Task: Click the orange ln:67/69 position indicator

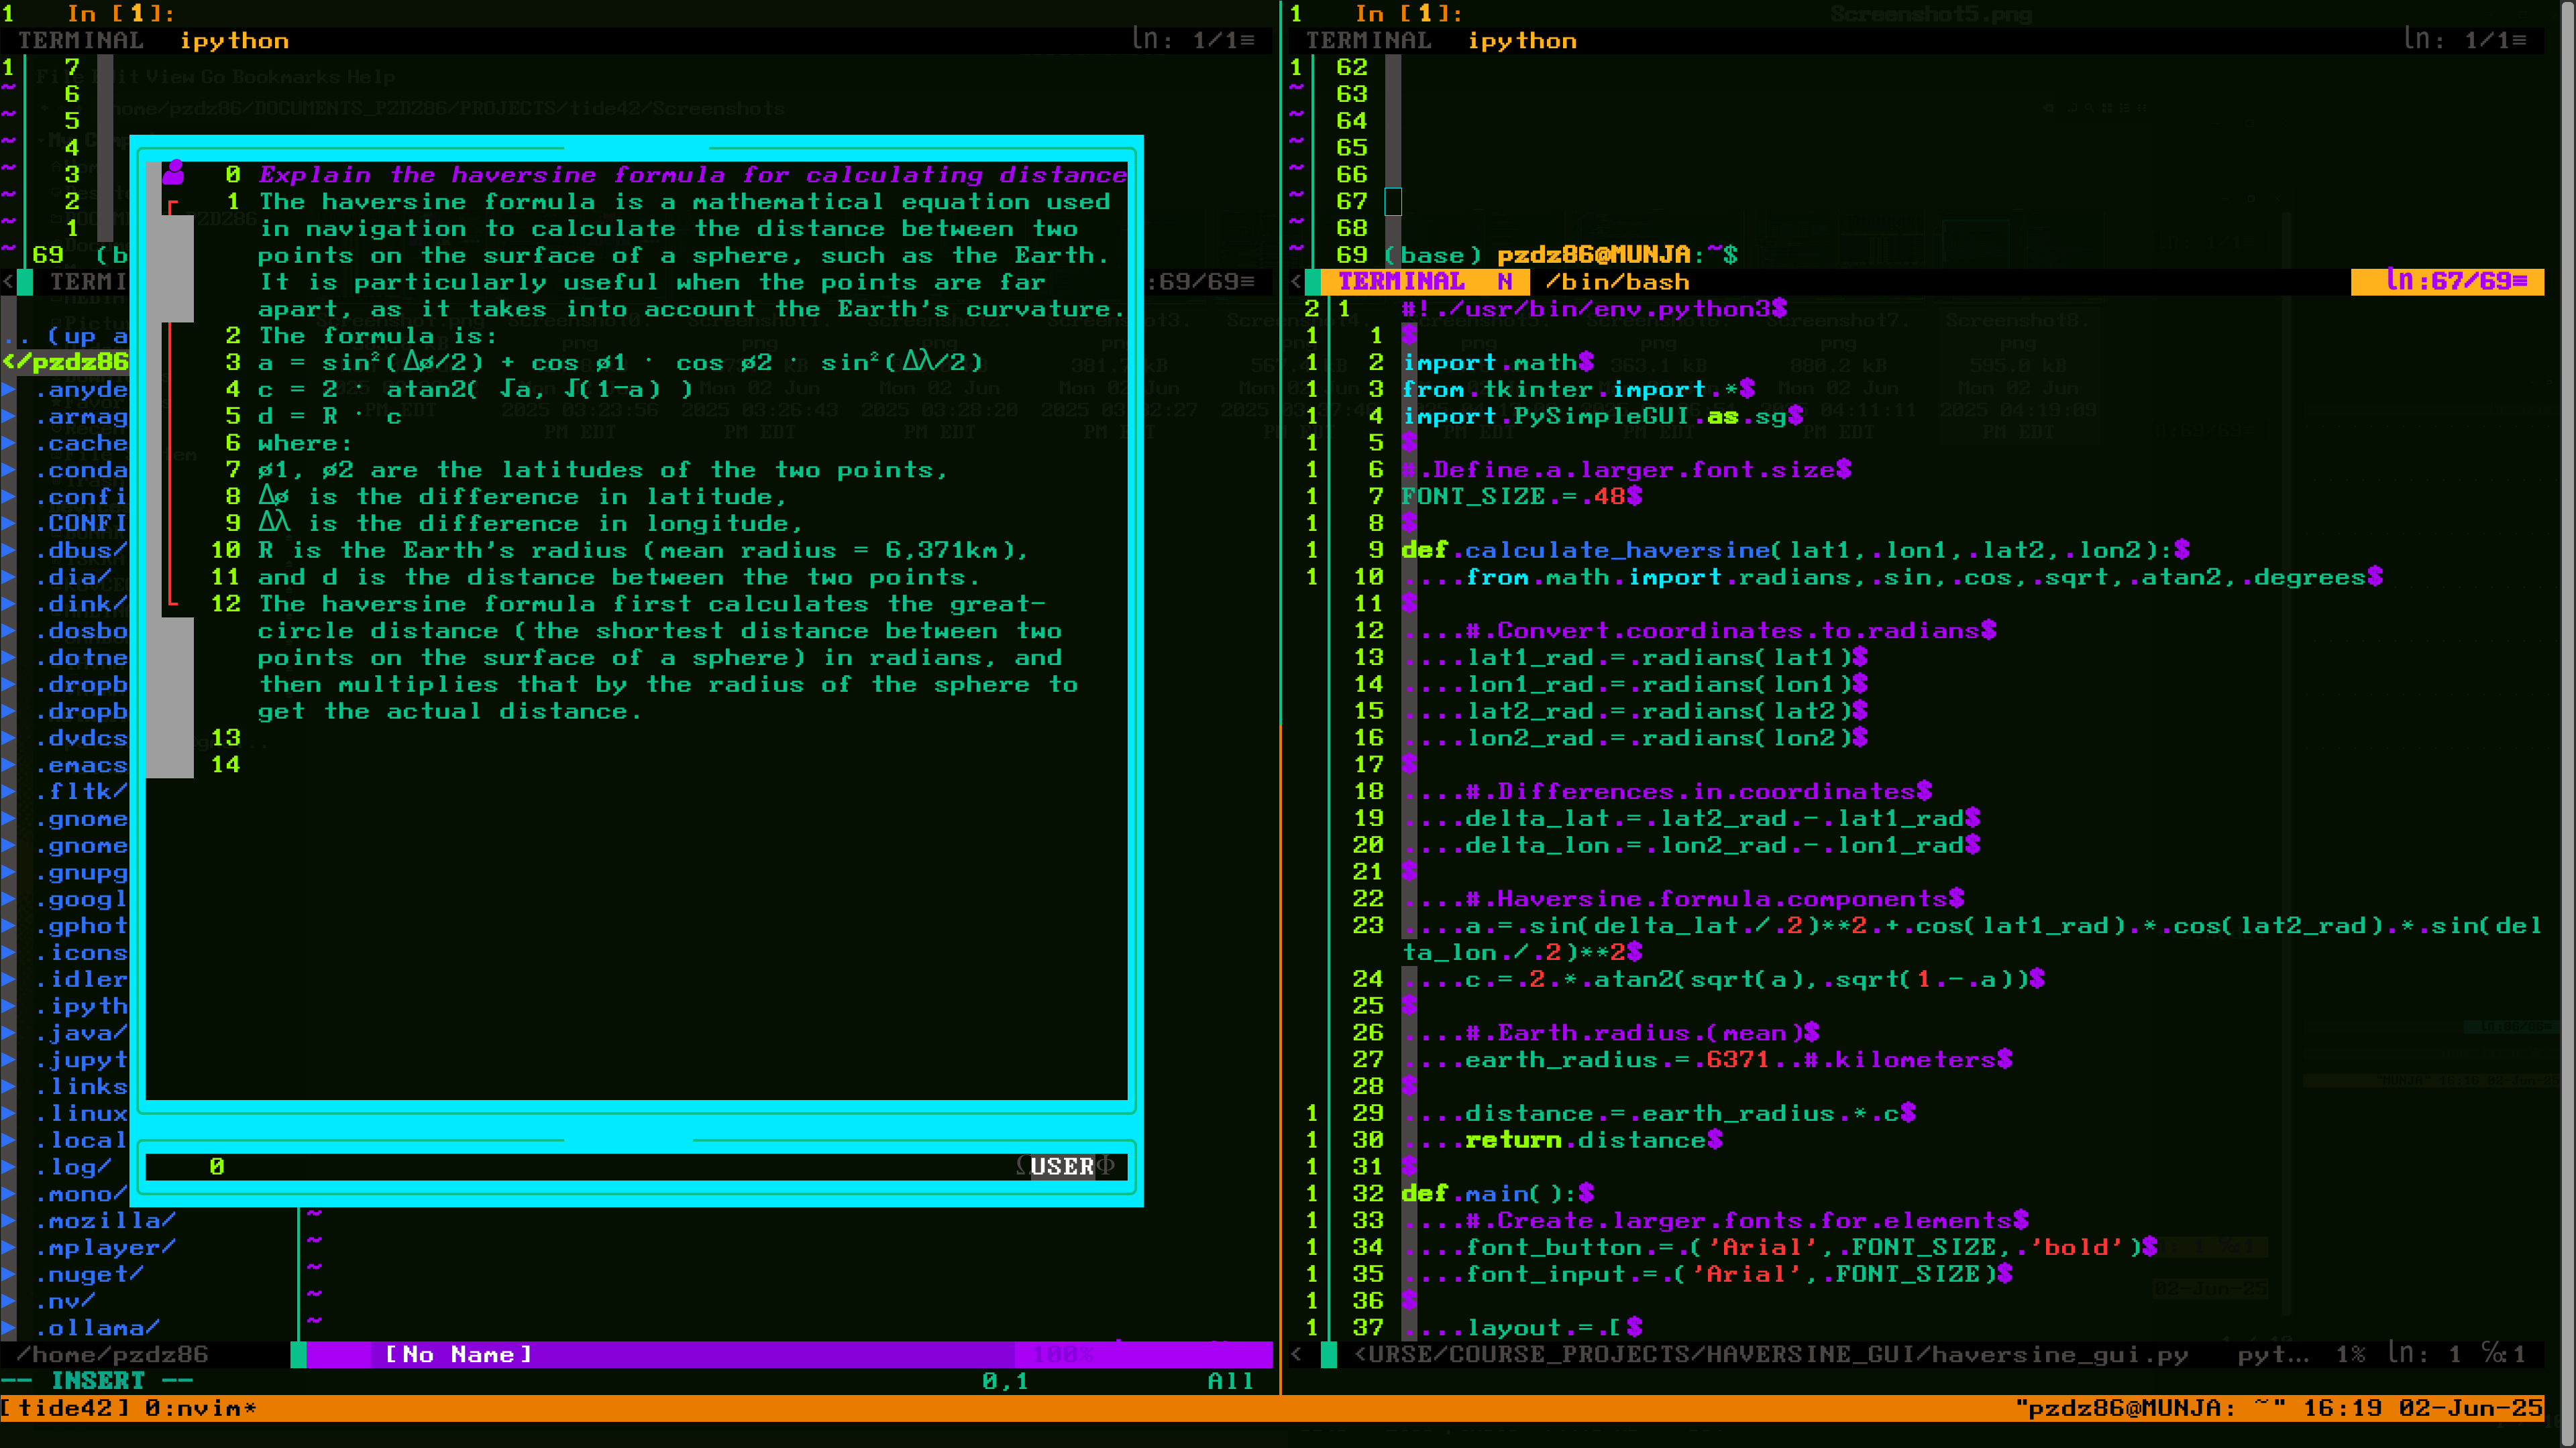Action: (2448, 282)
